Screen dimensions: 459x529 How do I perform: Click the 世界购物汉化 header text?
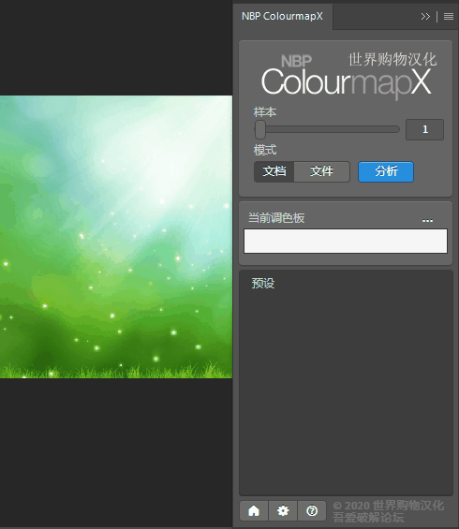(x=392, y=59)
